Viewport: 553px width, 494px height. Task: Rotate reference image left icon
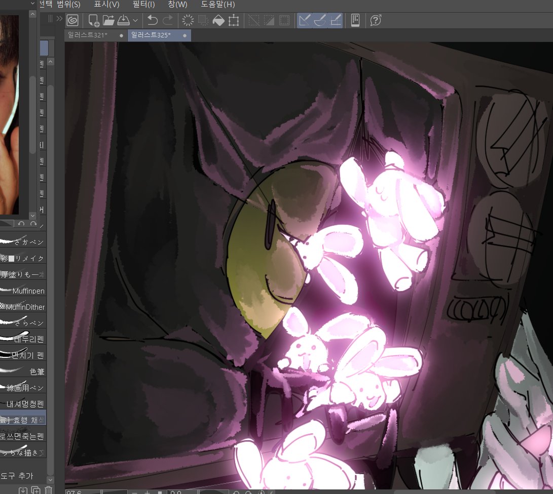pyautogui.click(x=21, y=224)
